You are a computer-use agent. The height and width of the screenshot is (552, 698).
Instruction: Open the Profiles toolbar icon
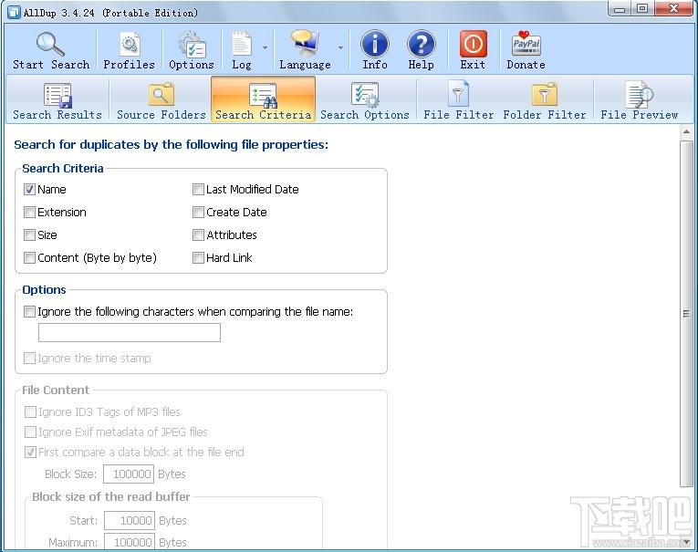click(x=130, y=45)
